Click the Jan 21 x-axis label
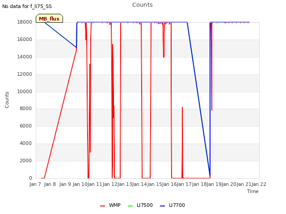 (244, 184)
